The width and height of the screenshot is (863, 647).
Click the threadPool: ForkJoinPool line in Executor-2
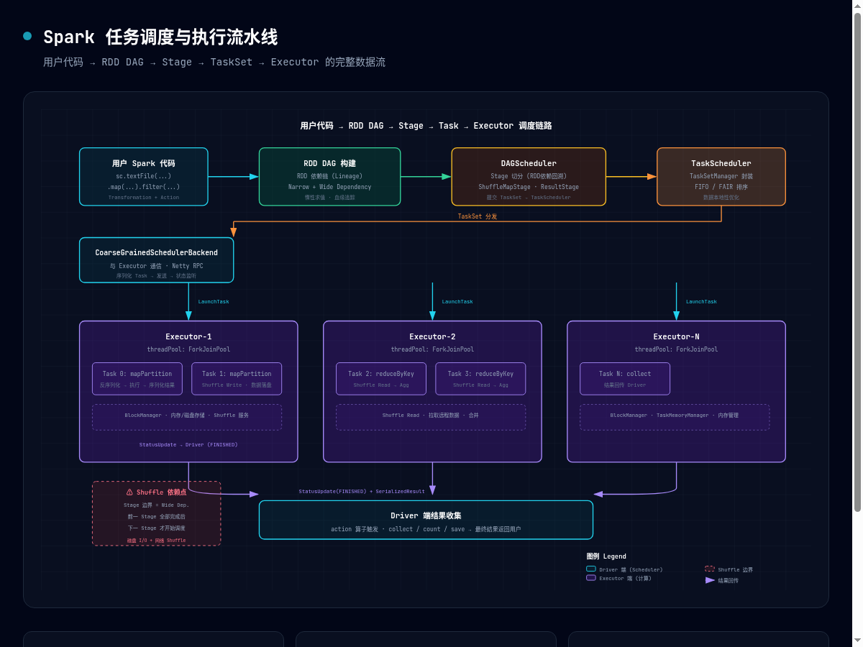pyautogui.click(x=432, y=349)
